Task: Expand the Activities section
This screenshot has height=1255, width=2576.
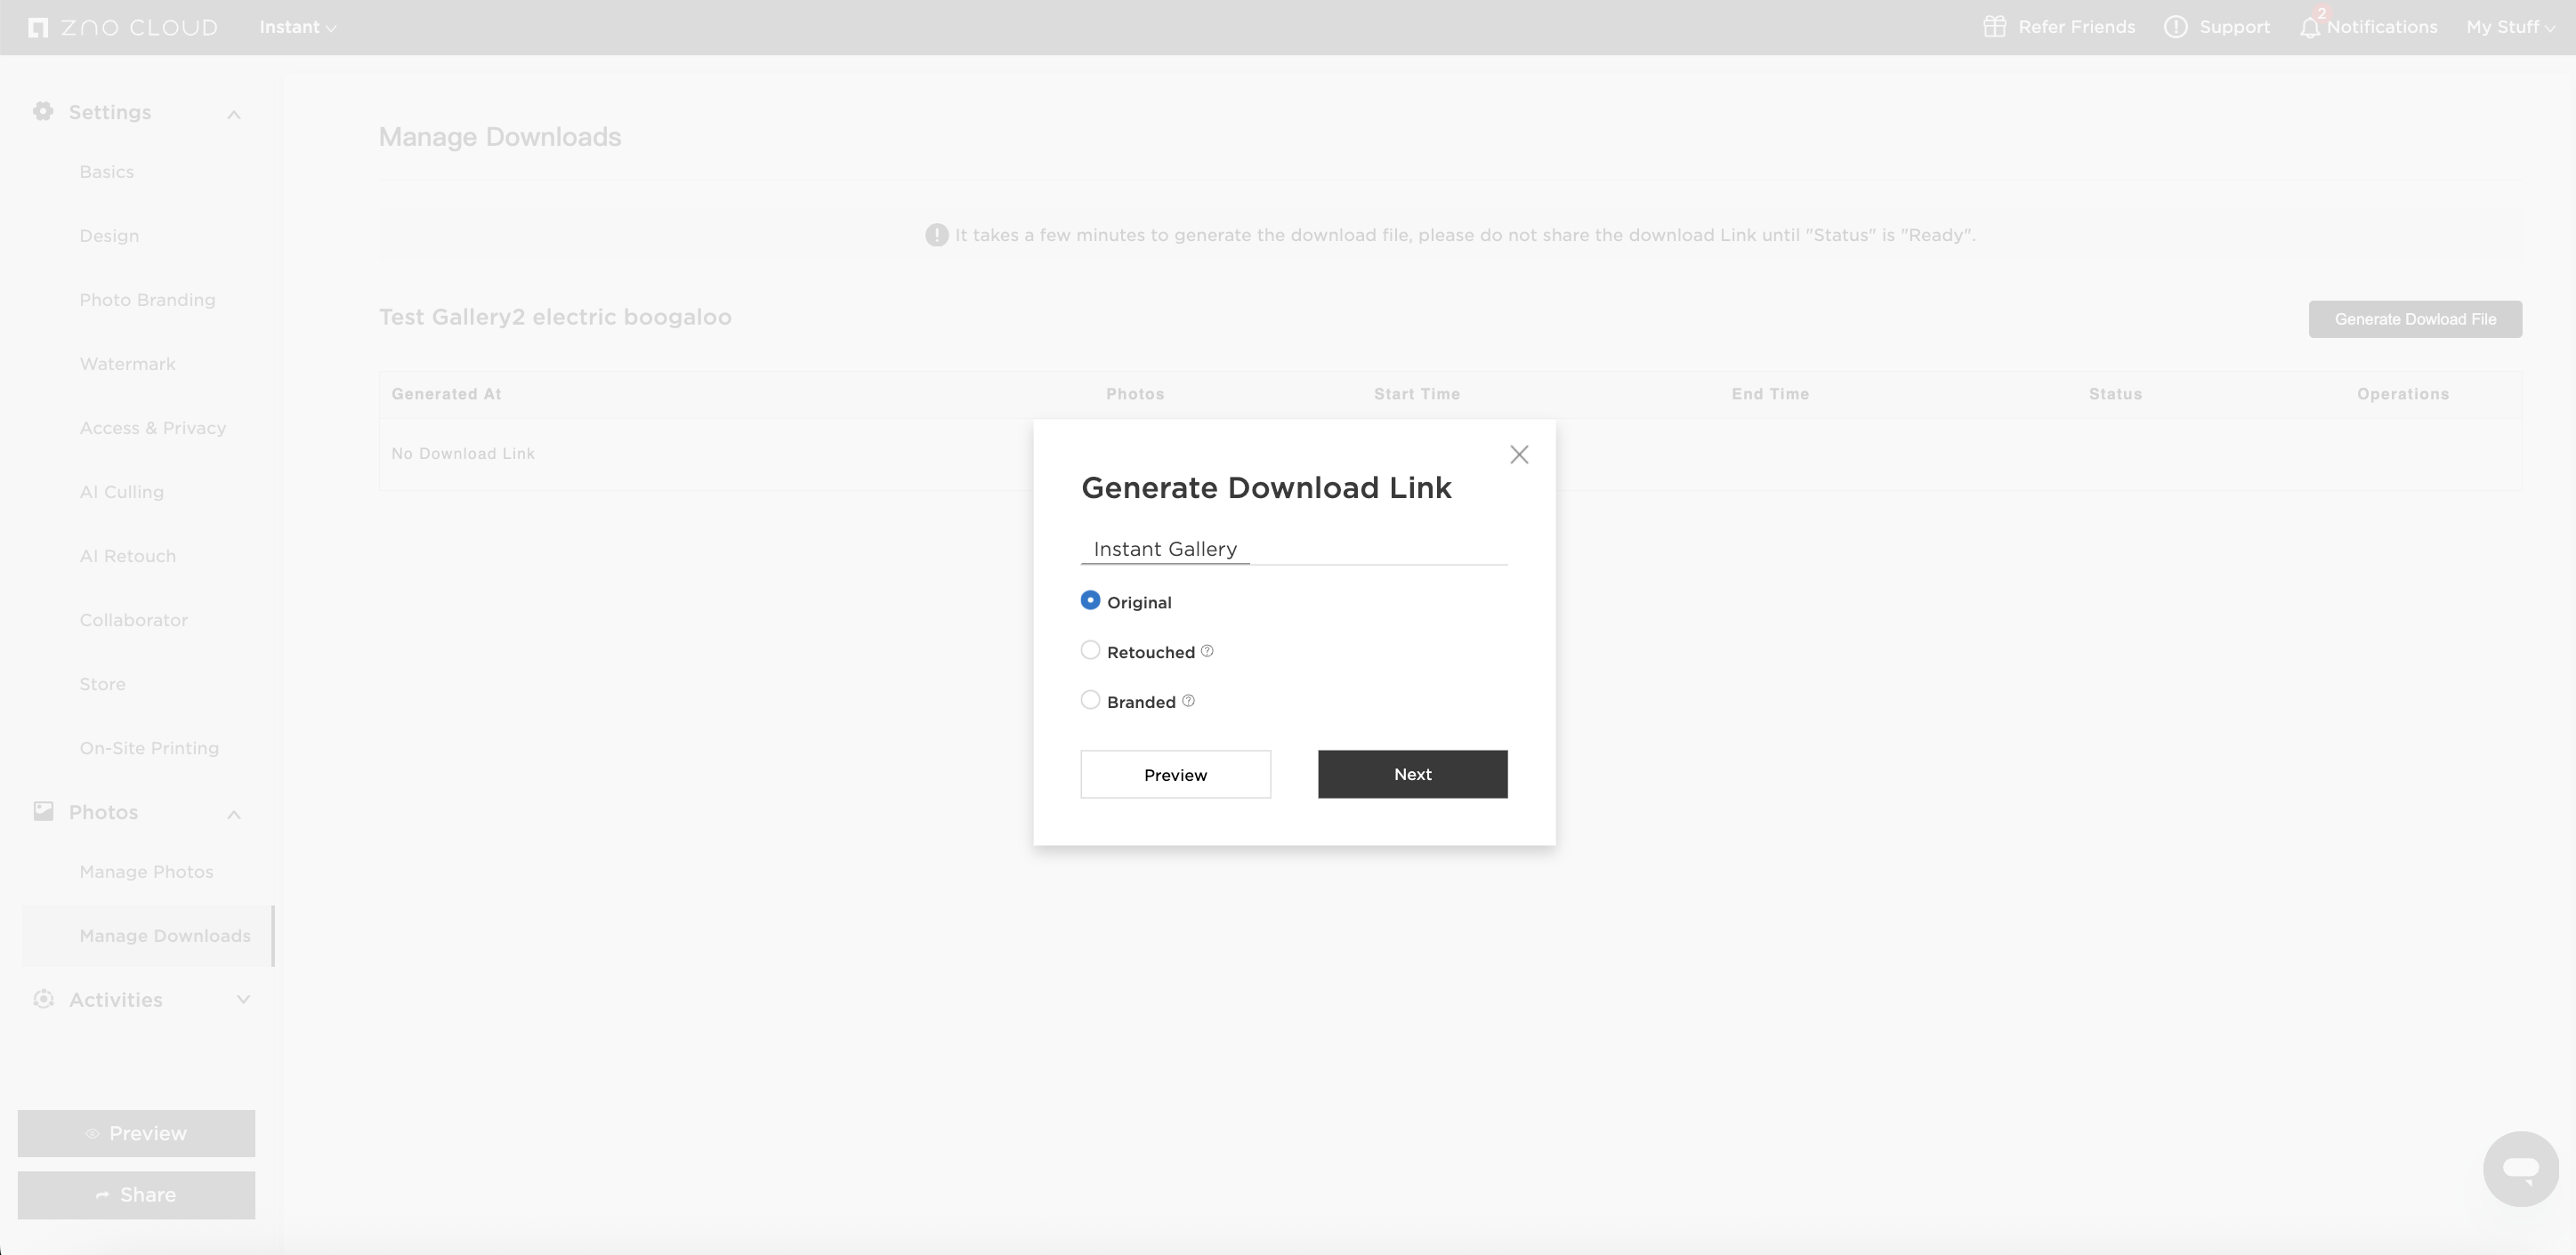Action: tap(242, 999)
